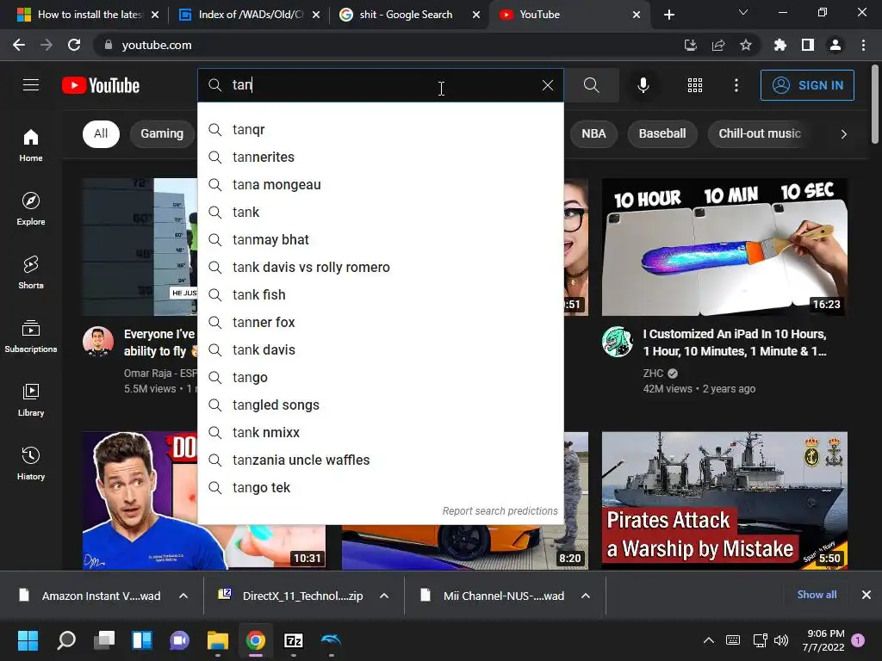Open Explore in the sidebar
Image resolution: width=882 pixels, height=661 pixels.
31,208
